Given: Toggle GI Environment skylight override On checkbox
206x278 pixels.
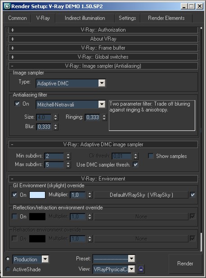Looking at the screenshot, I should click(x=14, y=195).
